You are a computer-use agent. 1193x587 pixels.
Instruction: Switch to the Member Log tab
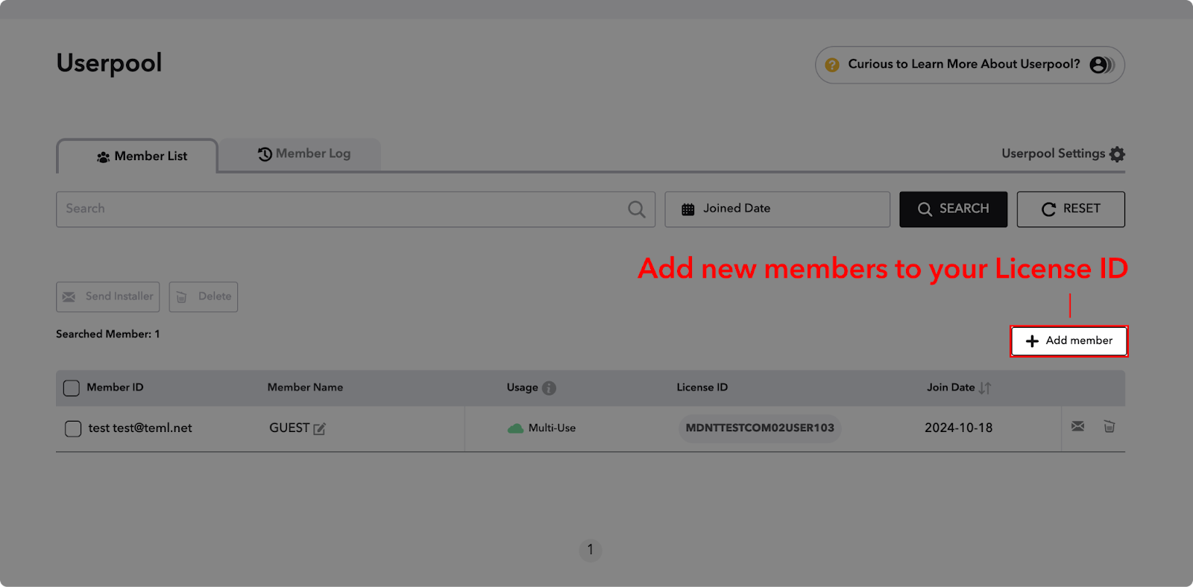(x=300, y=154)
